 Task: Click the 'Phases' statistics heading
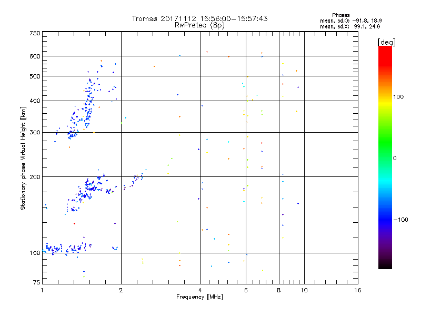tap(340, 15)
